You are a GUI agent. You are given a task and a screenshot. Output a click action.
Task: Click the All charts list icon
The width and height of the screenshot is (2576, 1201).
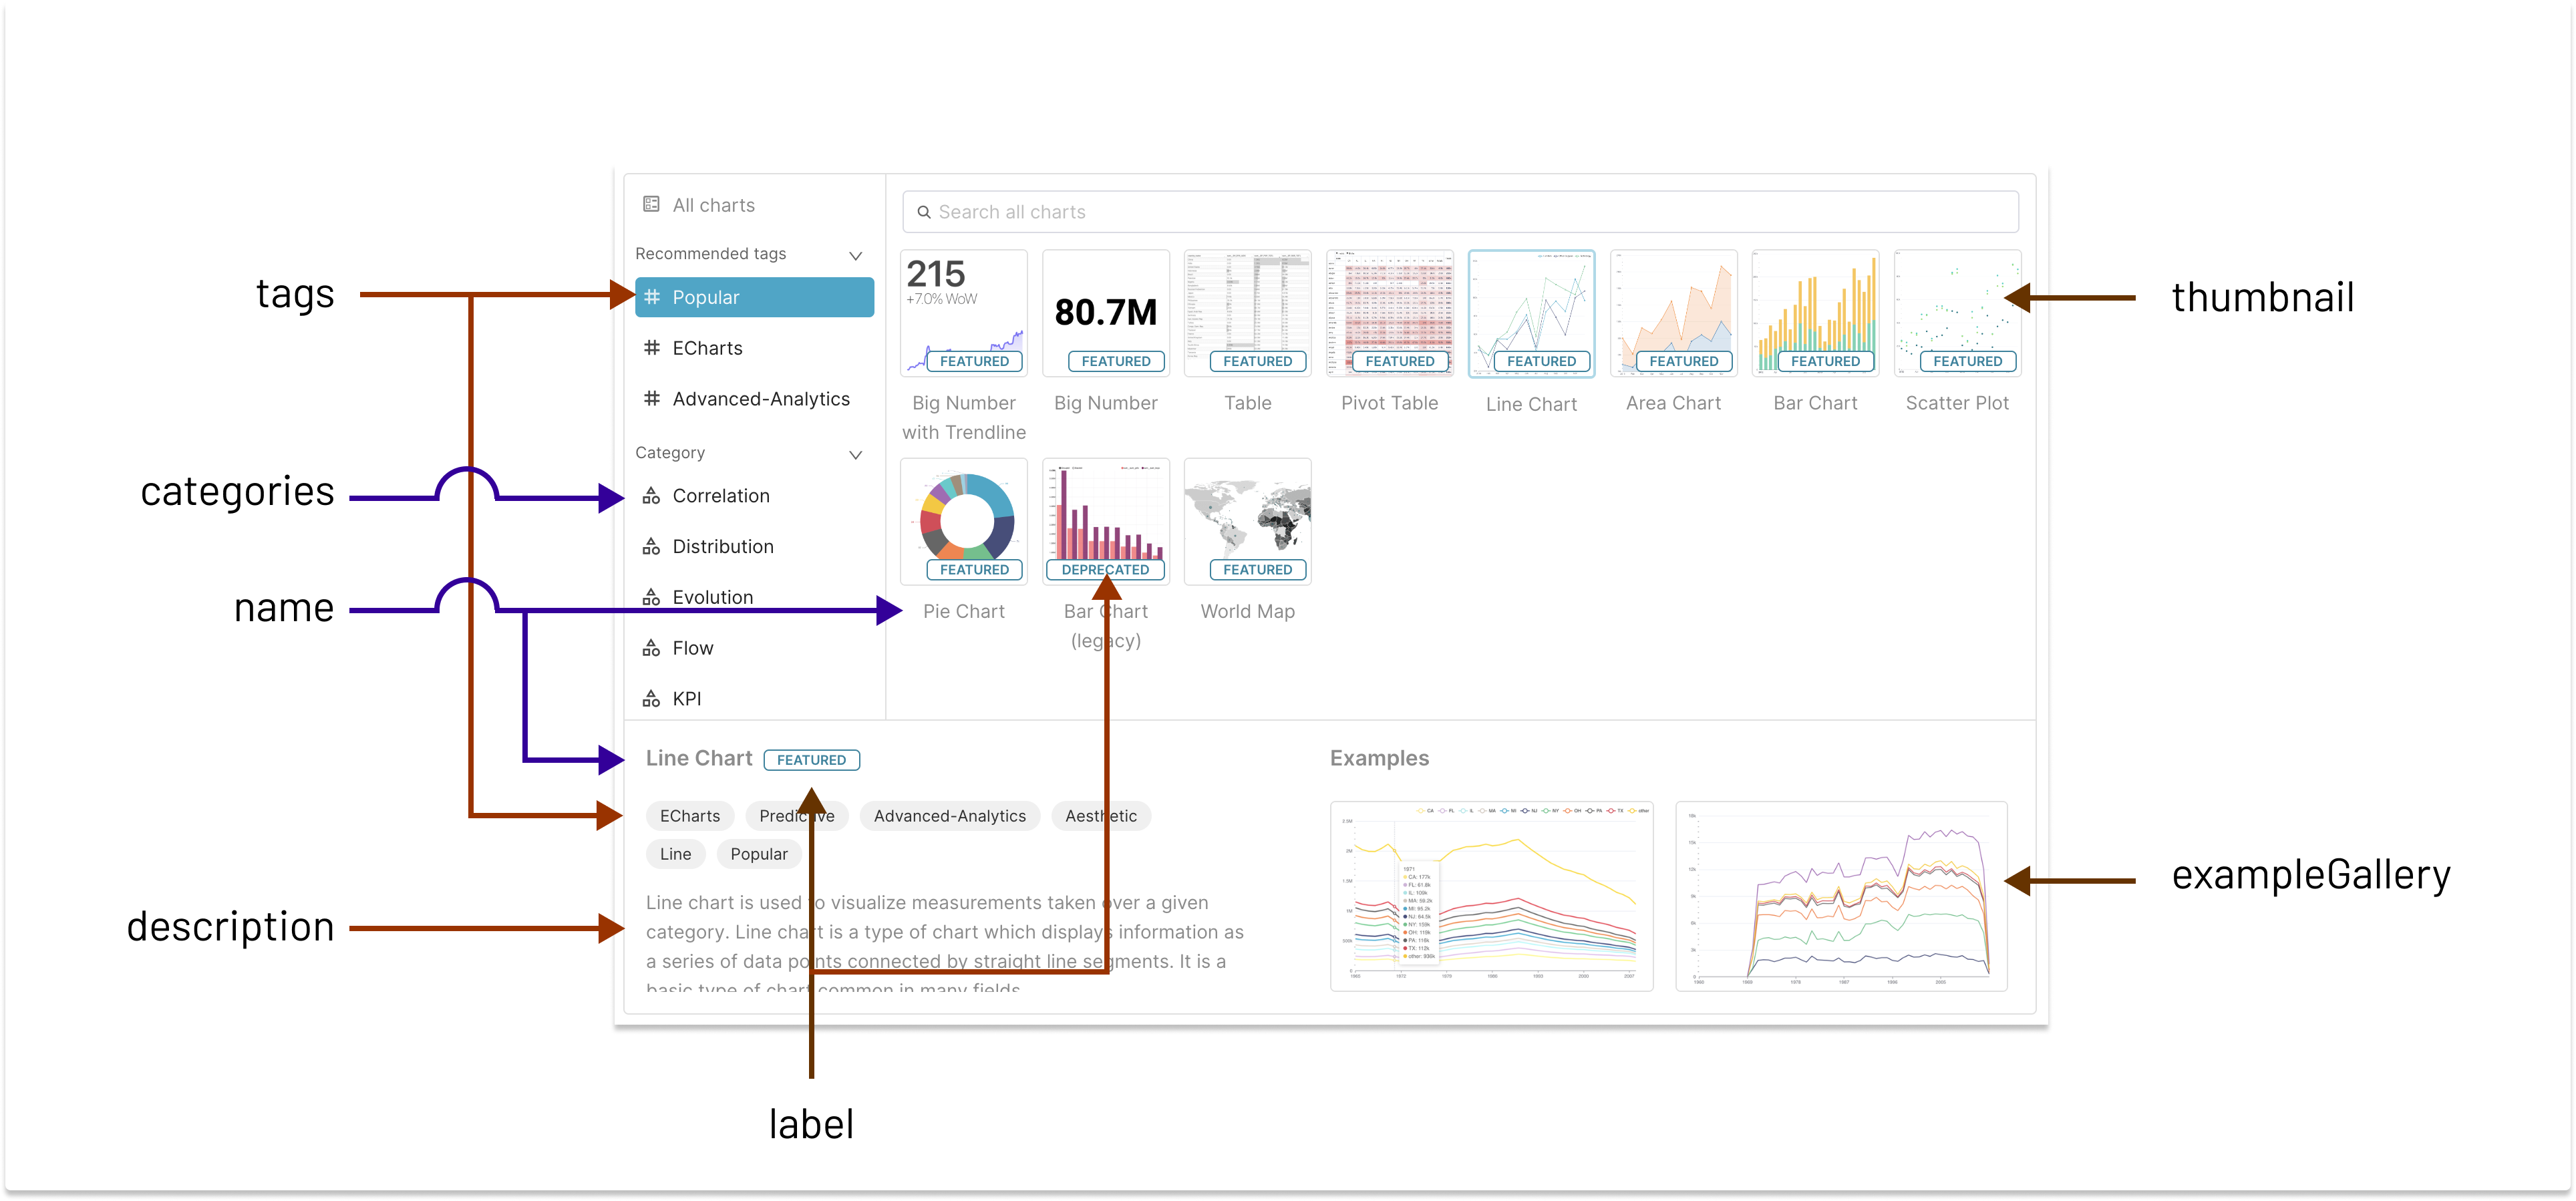coord(651,204)
